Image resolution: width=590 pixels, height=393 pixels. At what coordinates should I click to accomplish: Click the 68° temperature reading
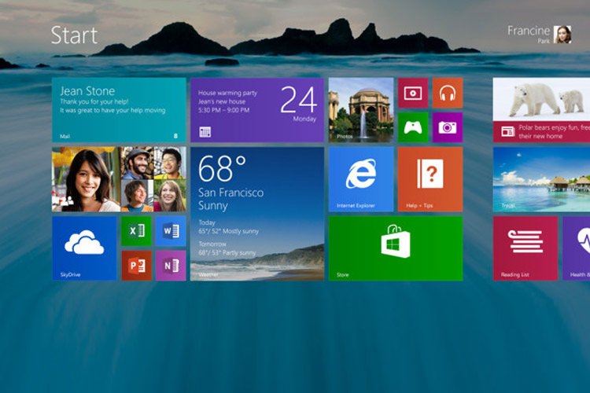(x=222, y=168)
